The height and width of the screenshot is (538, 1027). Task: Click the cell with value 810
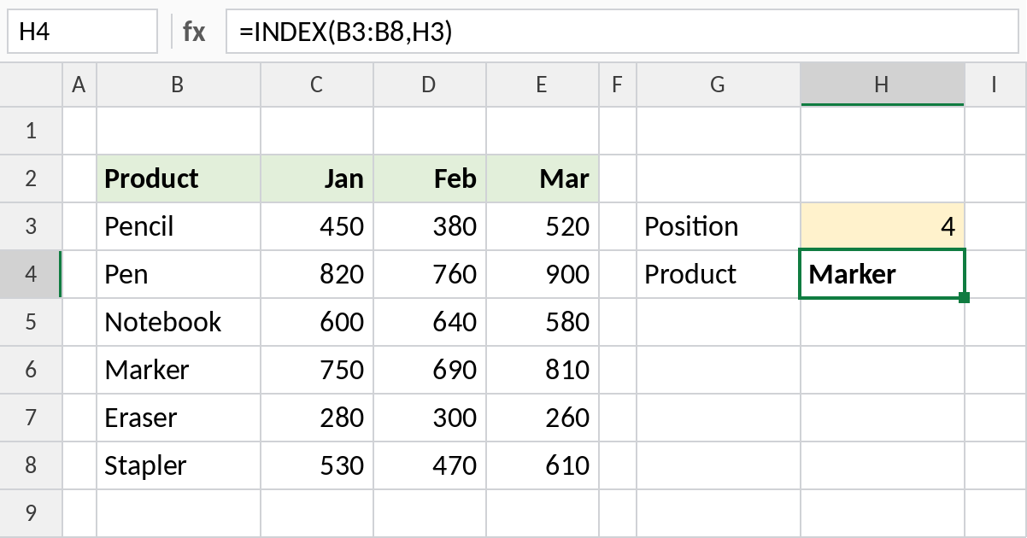pos(543,370)
